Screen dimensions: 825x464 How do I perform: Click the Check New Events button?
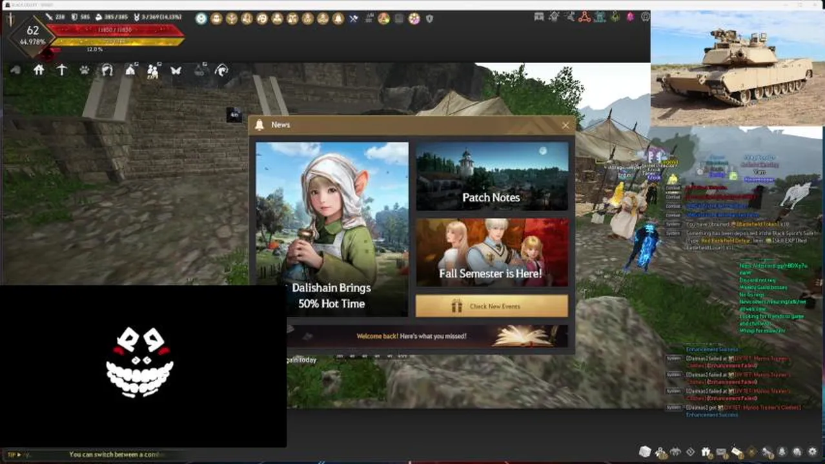492,306
